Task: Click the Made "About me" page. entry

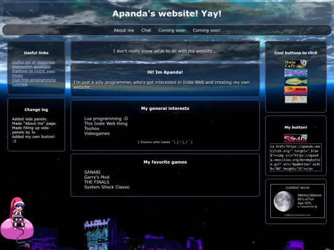Action: click(x=34, y=123)
